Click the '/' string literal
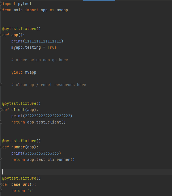 click(31, 191)
